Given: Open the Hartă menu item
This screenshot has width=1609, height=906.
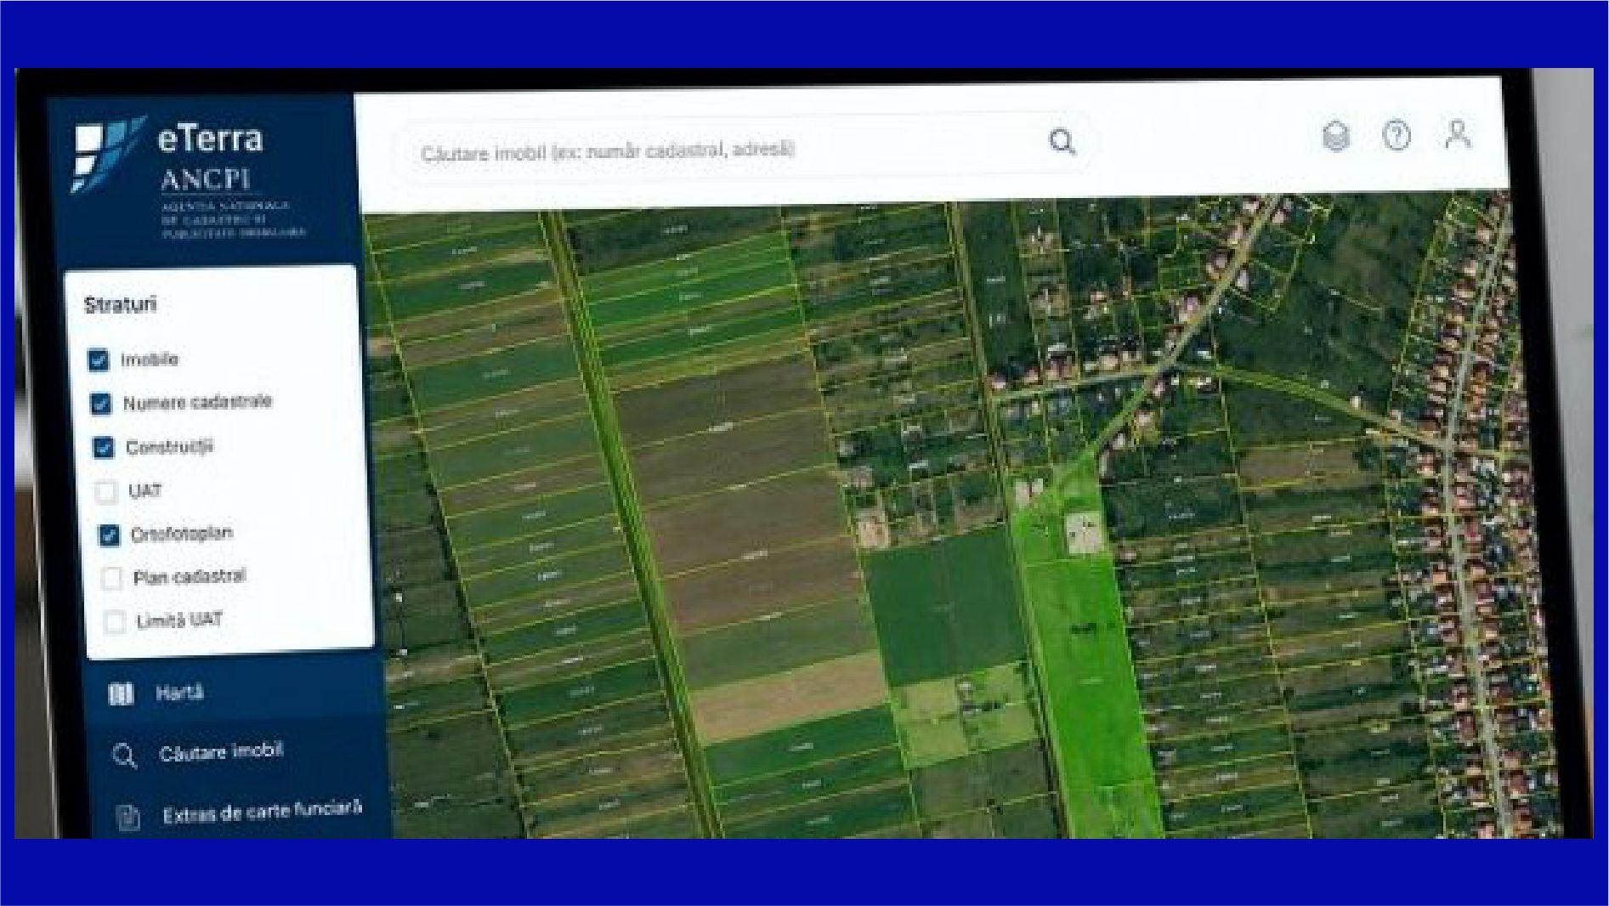Looking at the screenshot, I should pyautogui.click(x=237, y=693).
